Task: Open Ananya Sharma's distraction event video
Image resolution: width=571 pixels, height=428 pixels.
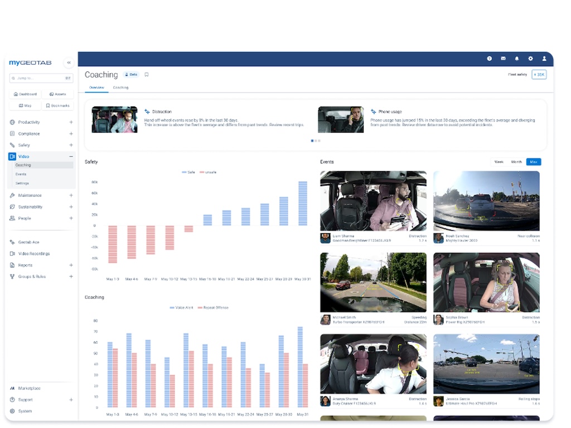Action: pyautogui.click(x=373, y=364)
